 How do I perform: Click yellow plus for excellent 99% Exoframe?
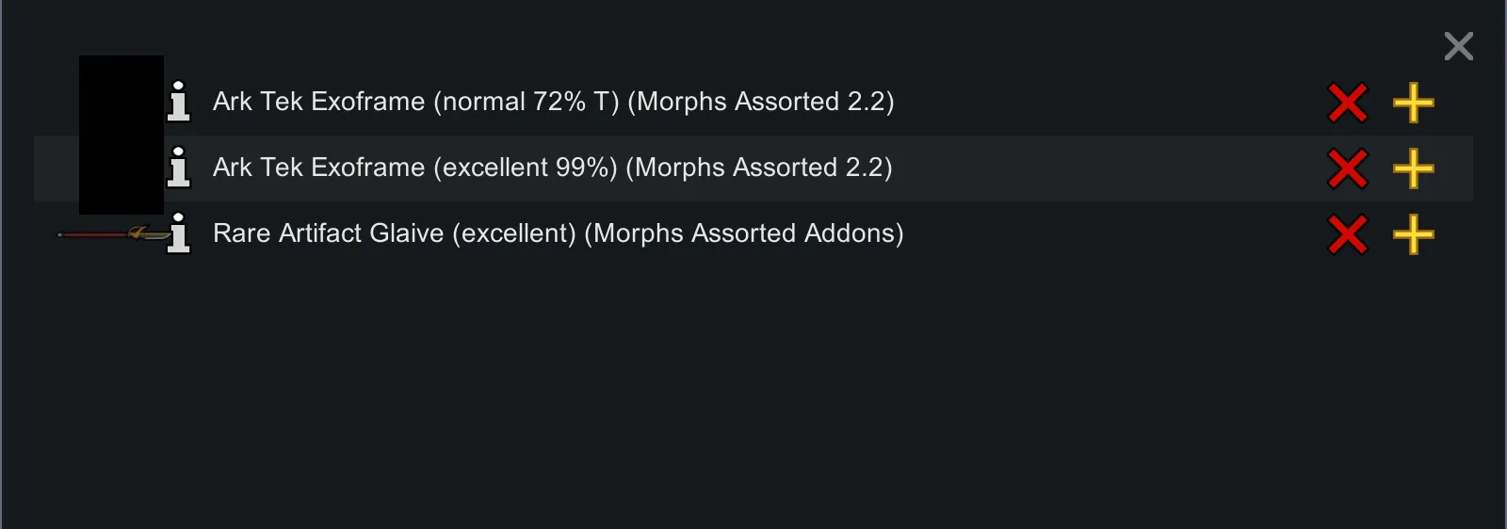click(1414, 168)
